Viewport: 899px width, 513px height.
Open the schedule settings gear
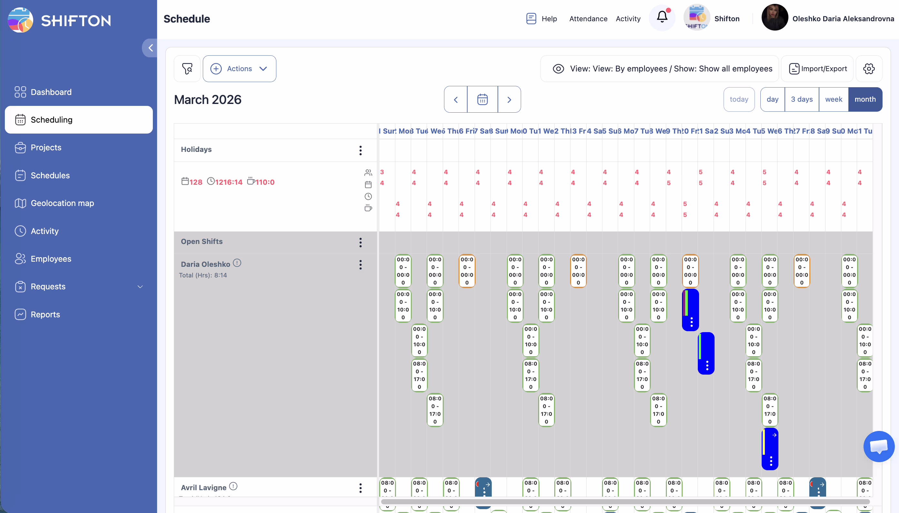point(869,68)
